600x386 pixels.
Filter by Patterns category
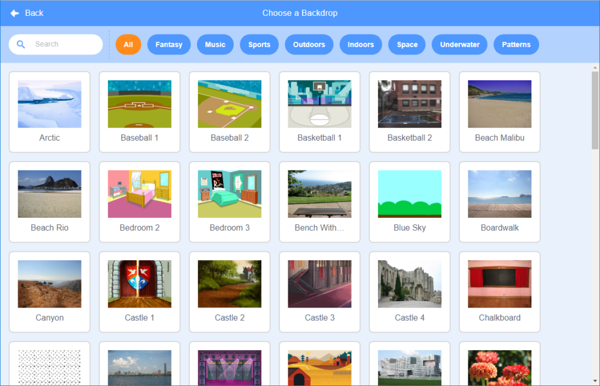tap(516, 45)
